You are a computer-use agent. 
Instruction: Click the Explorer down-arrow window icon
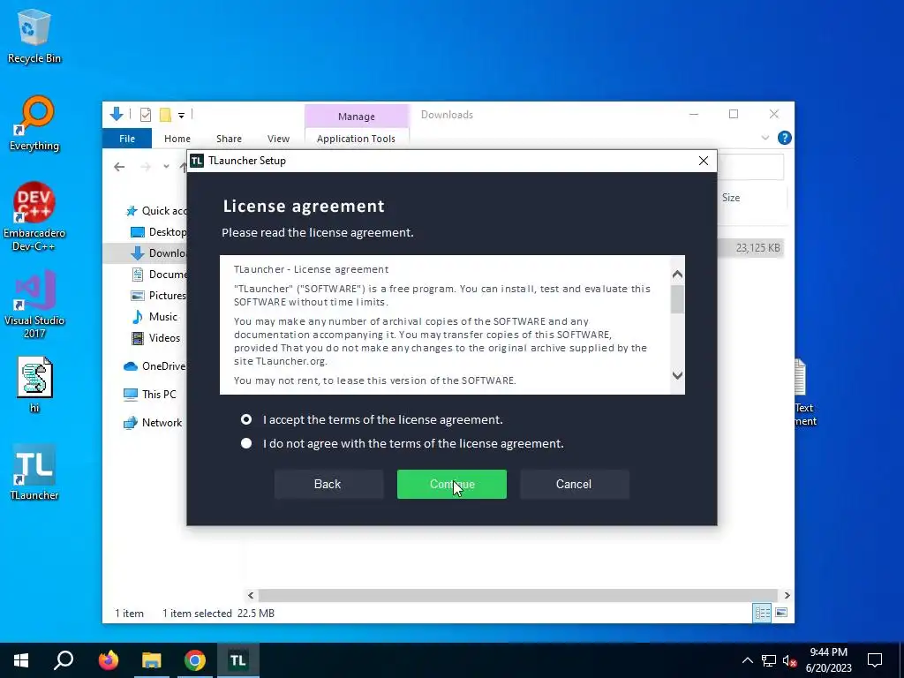point(117,114)
